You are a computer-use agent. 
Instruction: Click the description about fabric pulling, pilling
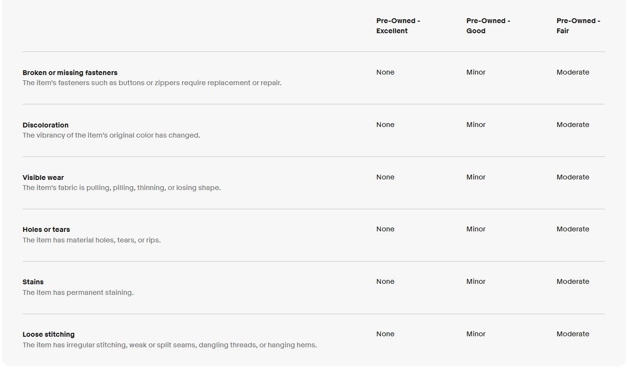coord(121,188)
